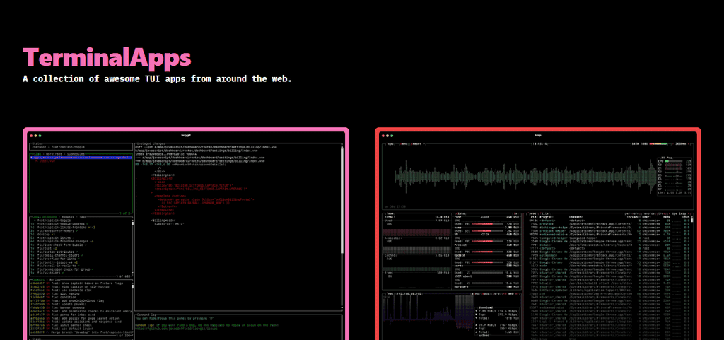Click the clock '18:45:14' in btop
This screenshot has height=340, width=724.
coord(539,144)
